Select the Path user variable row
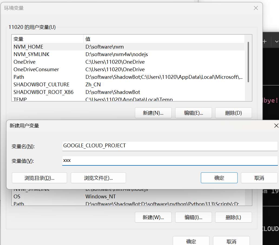 (x=128, y=77)
